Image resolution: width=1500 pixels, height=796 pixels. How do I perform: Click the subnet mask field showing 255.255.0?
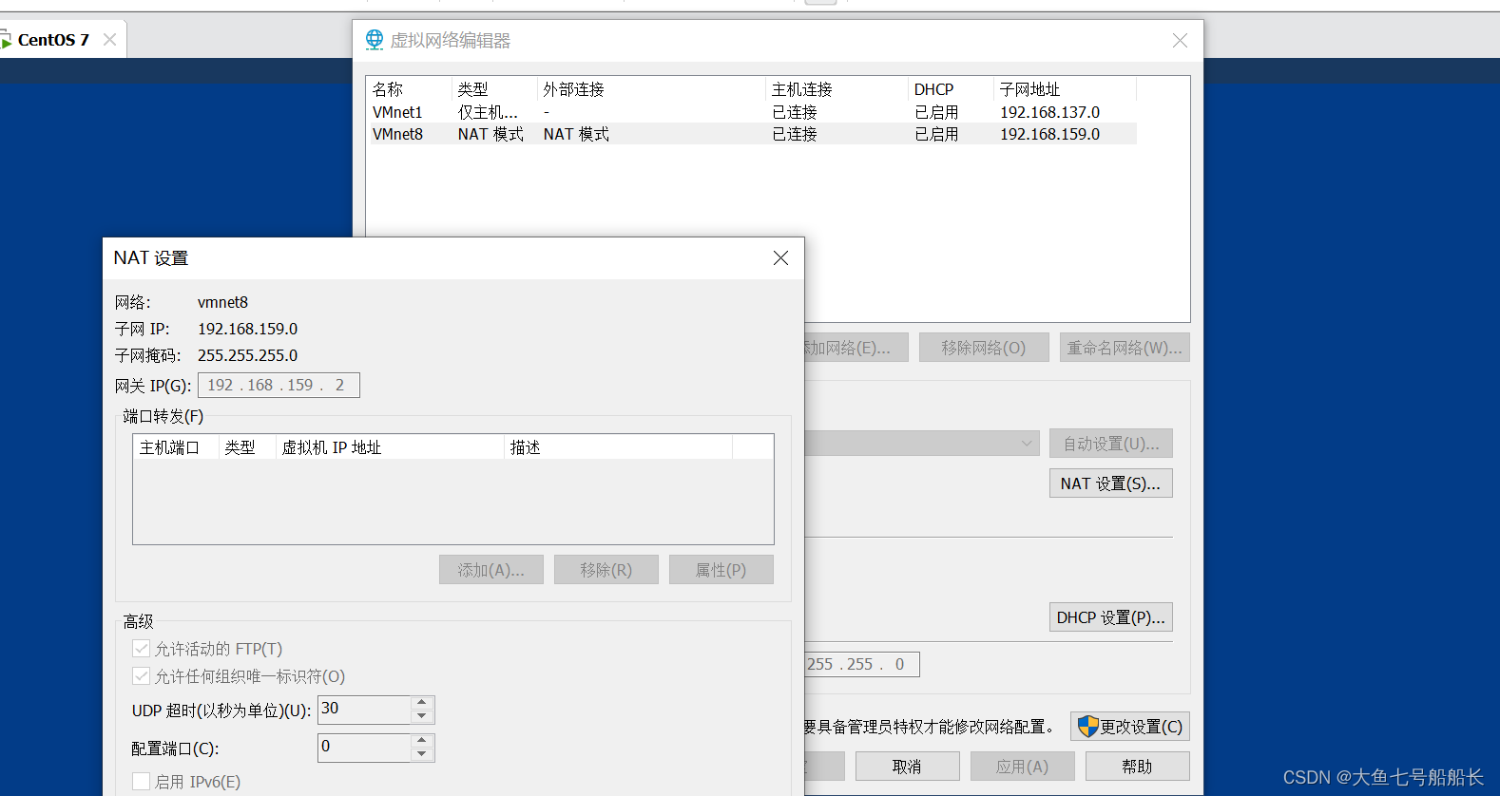click(862, 664)
